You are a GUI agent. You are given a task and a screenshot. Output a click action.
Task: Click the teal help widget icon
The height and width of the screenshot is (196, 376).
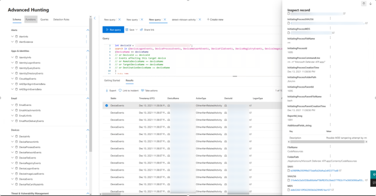tap(373, 174)
